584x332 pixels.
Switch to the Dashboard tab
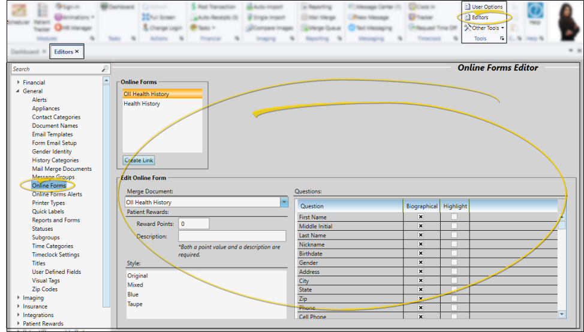[x=24, y=52]
